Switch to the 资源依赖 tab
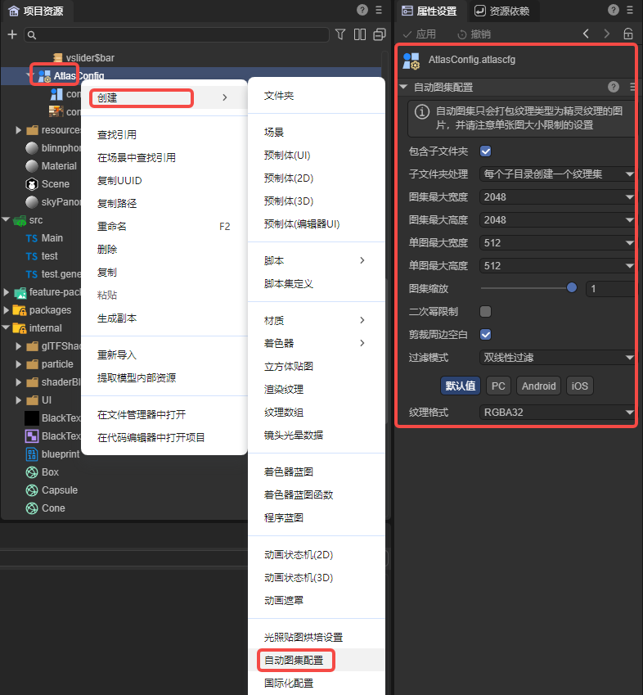The image size is (643, 695). click(x=502, y=11)
